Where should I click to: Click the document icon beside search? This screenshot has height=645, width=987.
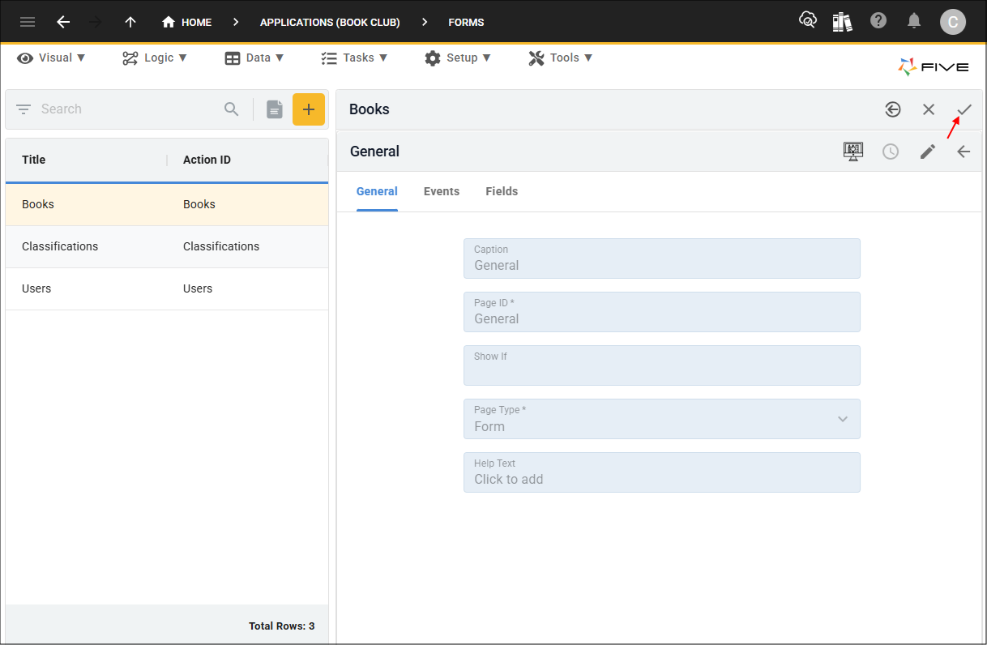275,109
